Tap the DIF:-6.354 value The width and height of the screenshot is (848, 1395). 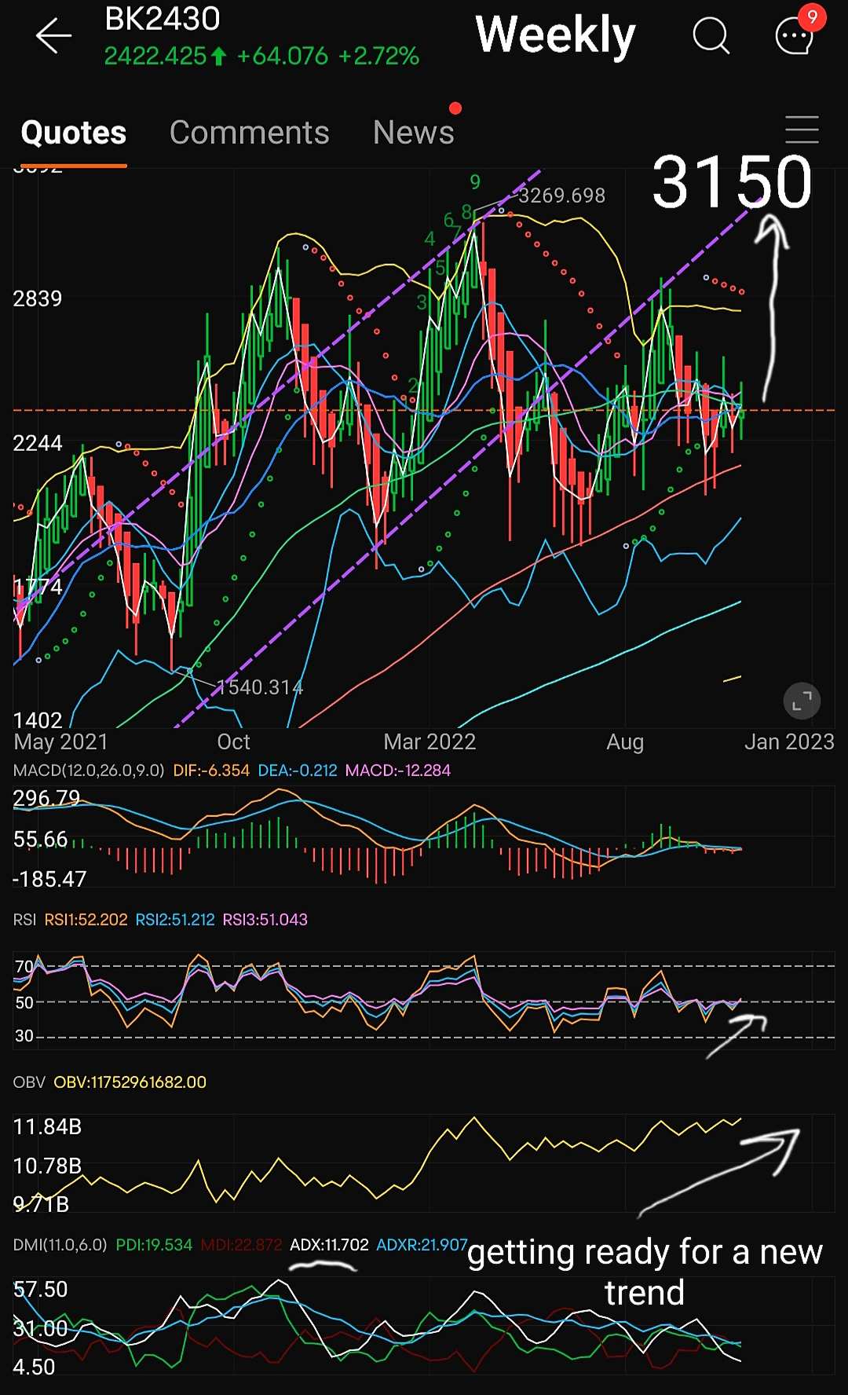[211, 771]
